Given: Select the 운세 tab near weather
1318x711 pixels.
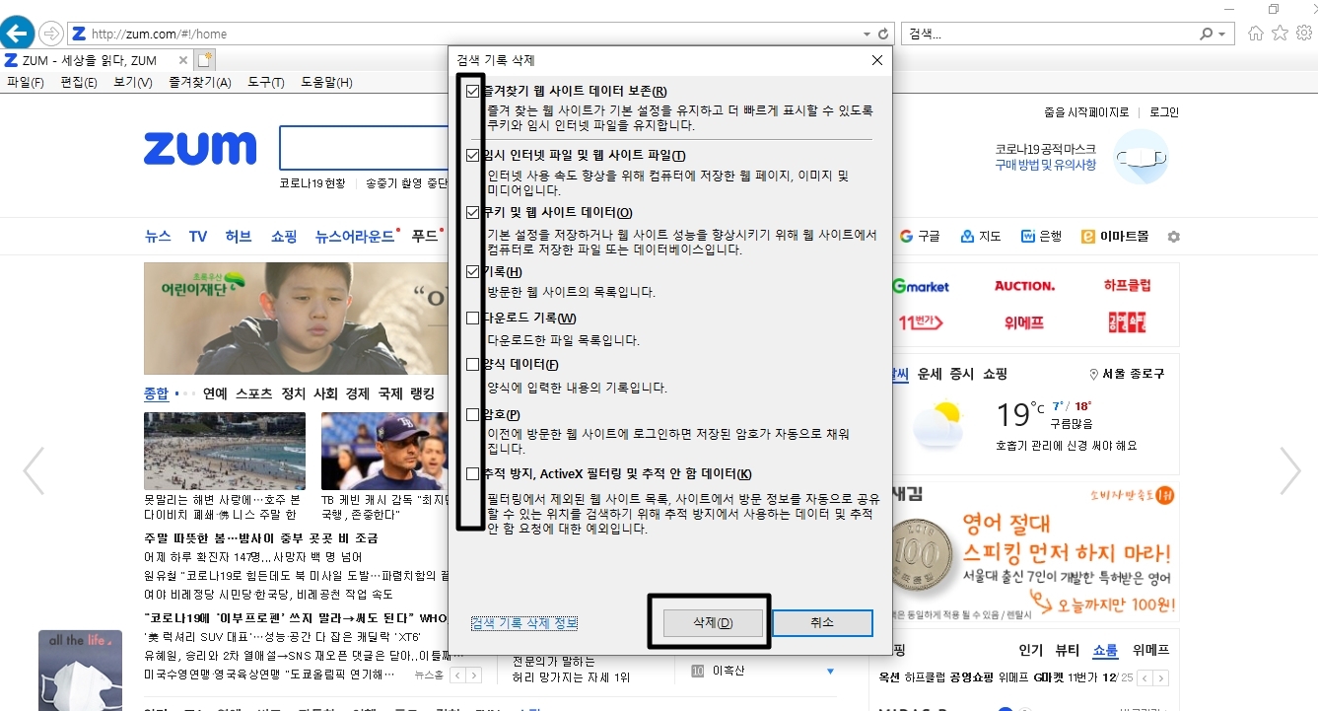Looking at the screenshot, I should 930,374.
